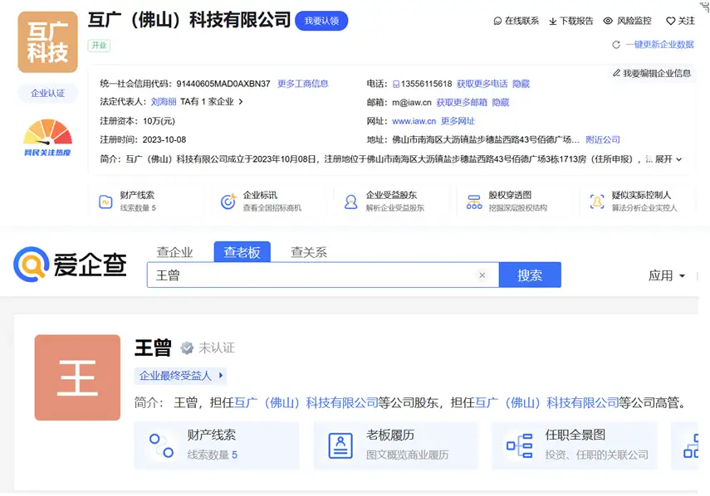The width and height of the screenshot is (710, 496).
Task: Open the 网民关注热度 gauge
Action: [47, 138]
